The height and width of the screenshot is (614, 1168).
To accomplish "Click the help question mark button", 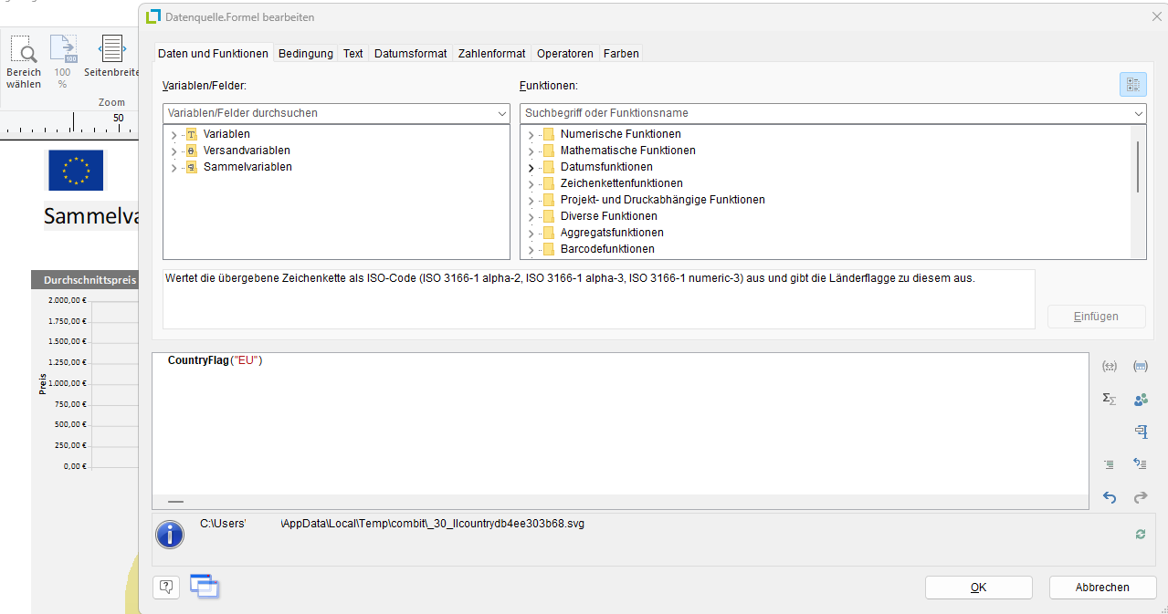I will pos(166,587).
